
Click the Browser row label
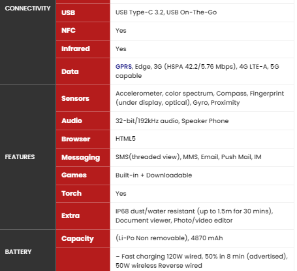coord(83,139)
